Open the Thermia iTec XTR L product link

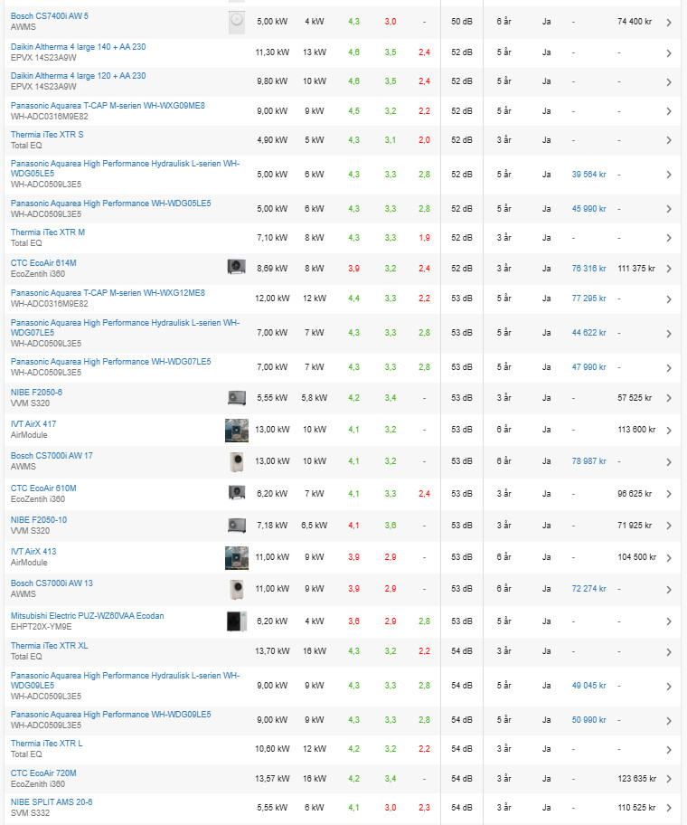coord(46,744)
